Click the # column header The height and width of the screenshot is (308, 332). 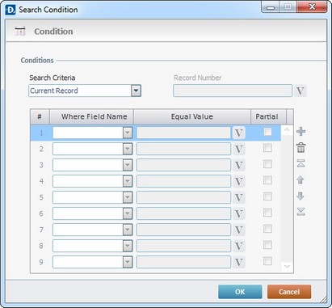pos(40,116)
